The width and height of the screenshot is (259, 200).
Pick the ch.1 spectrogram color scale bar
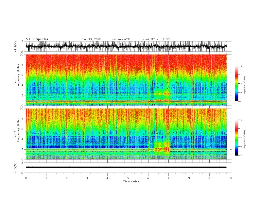tap(237, 84)
